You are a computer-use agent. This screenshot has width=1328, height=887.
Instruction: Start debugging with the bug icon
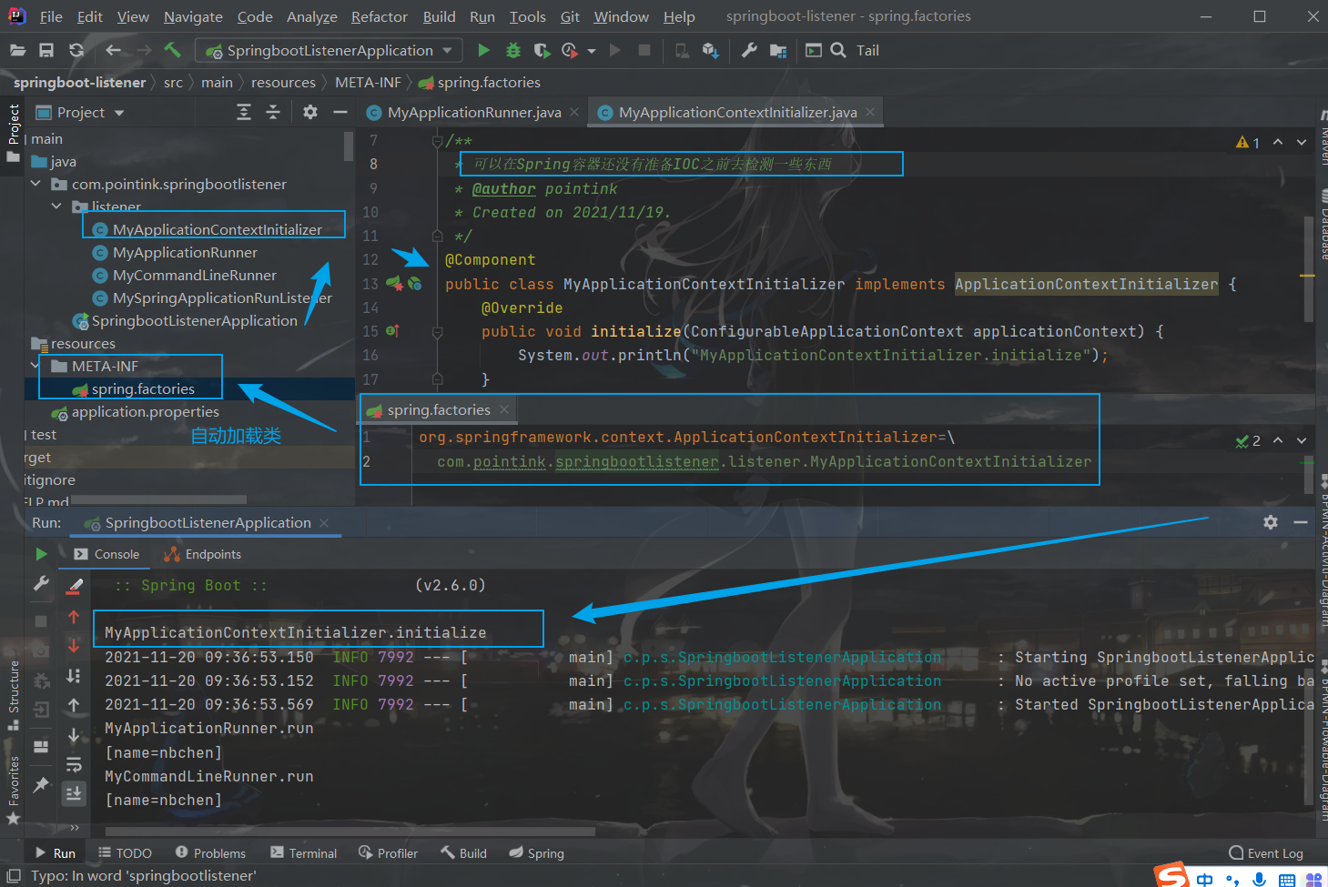coord(513,51)
